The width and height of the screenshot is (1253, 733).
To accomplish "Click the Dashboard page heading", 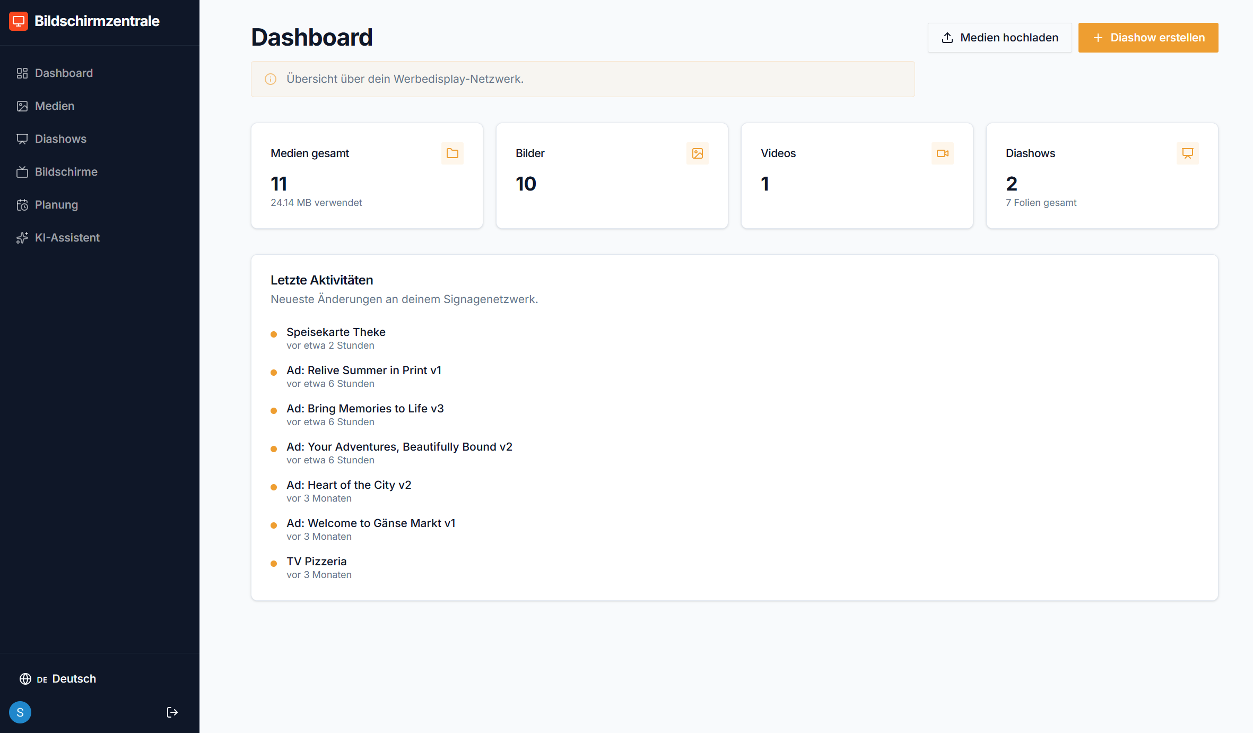I will pos(312,37).
